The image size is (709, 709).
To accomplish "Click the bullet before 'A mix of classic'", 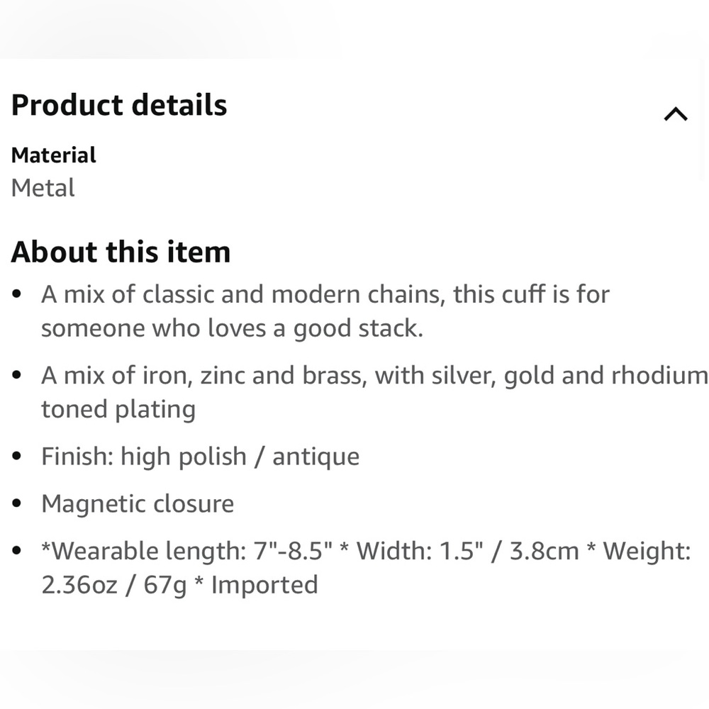I will (18, 294).
